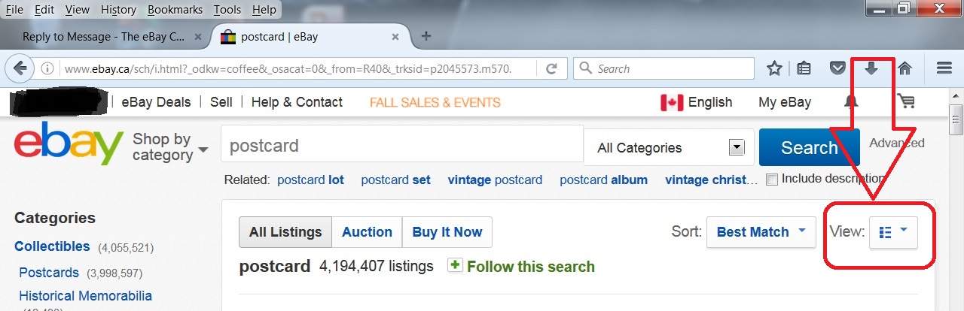Viewport: 964px width, 311px height.
Task: Open the eBay shopping cart icon
Action: pos(905,102)
